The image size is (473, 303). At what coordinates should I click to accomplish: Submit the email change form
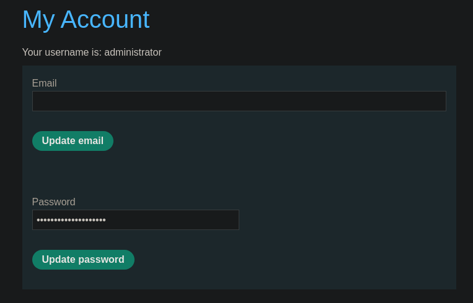coord(73,141)
